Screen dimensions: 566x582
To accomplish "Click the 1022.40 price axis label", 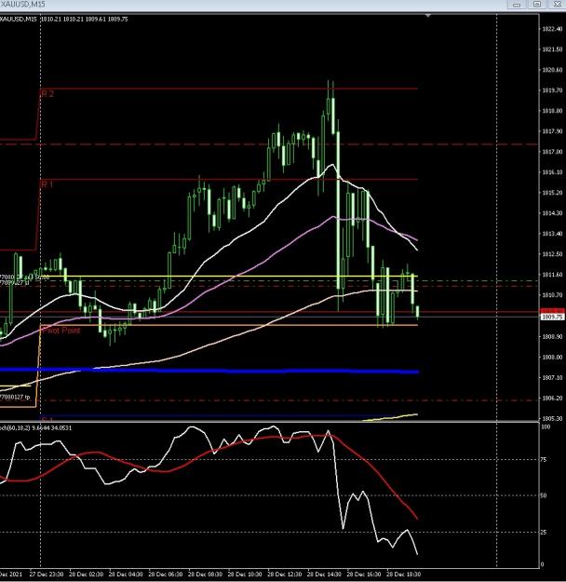I will tap(552, 29).
